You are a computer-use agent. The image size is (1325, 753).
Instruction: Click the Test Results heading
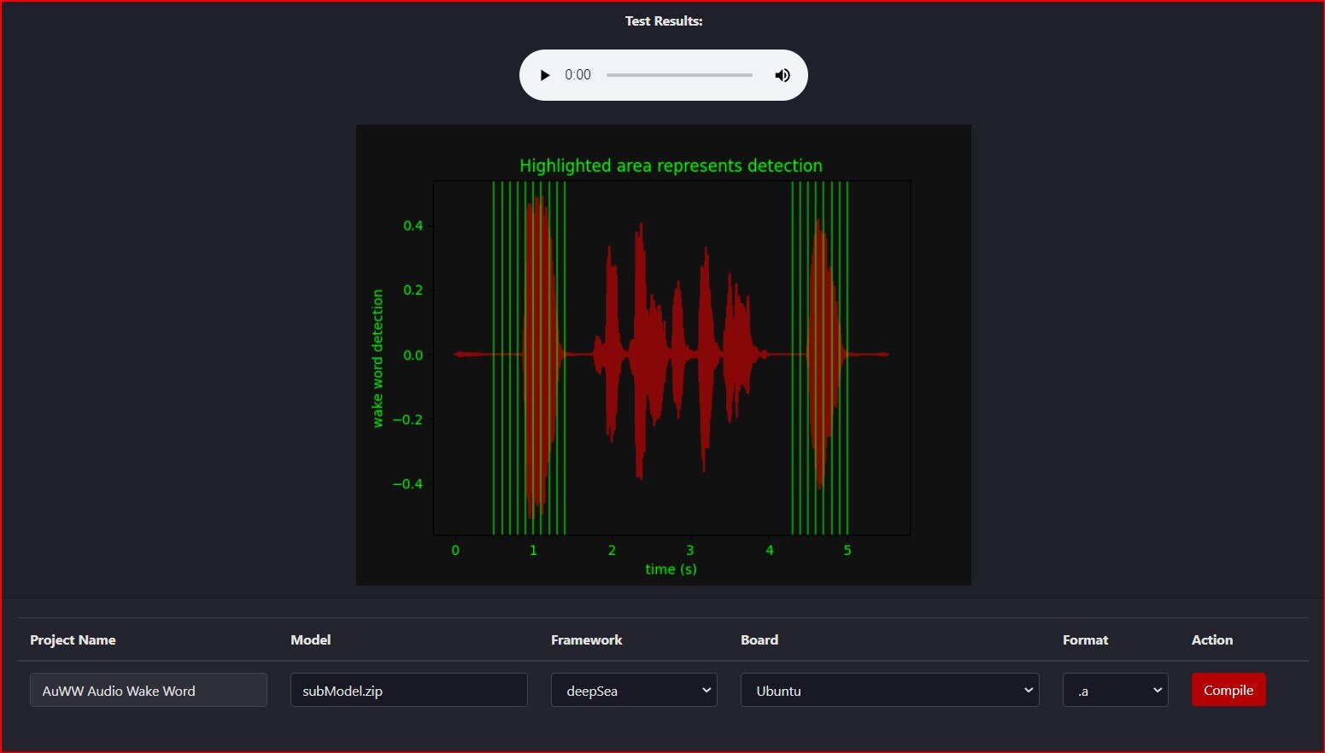[663, 21]
